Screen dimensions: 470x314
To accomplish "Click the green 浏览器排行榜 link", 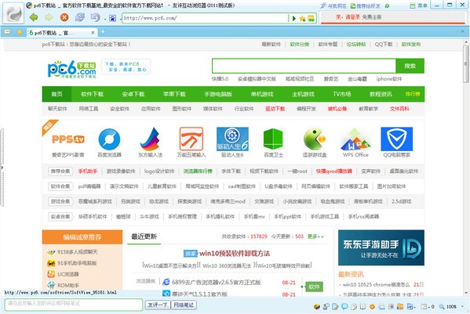I will pos(198,171).
